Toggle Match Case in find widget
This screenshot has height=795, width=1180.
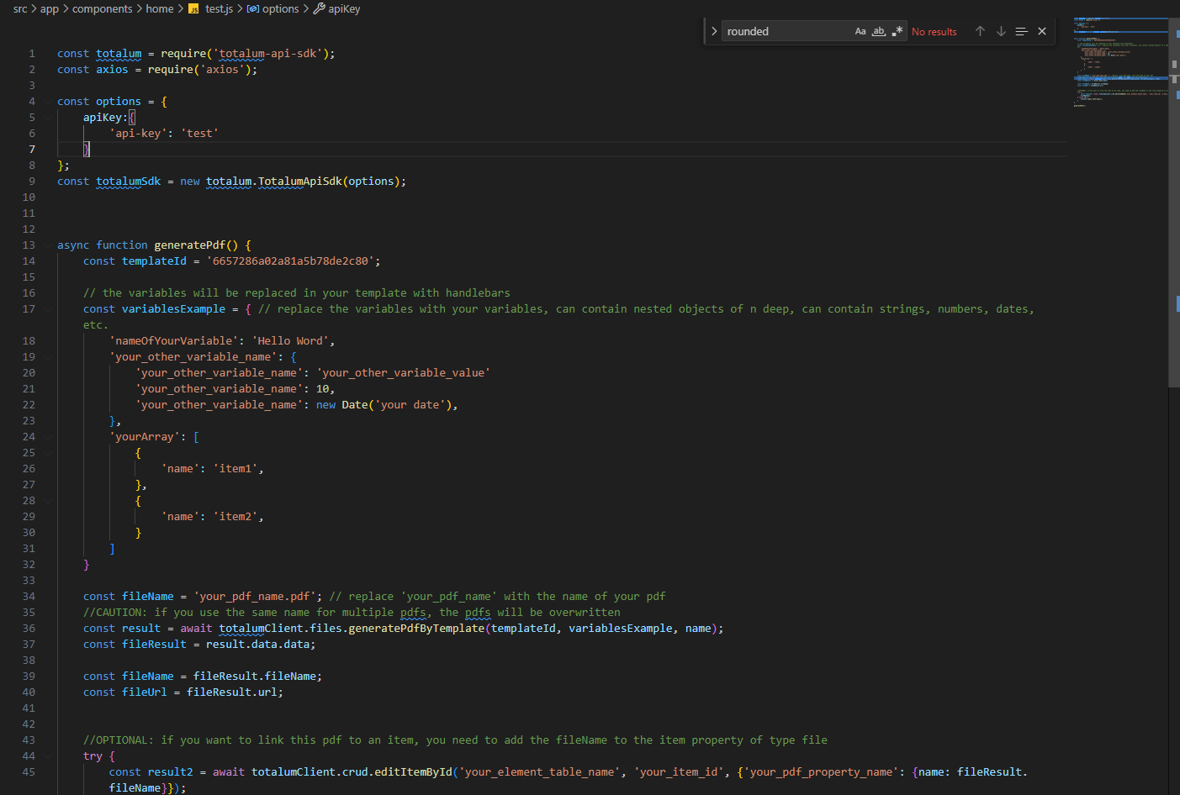860,31
